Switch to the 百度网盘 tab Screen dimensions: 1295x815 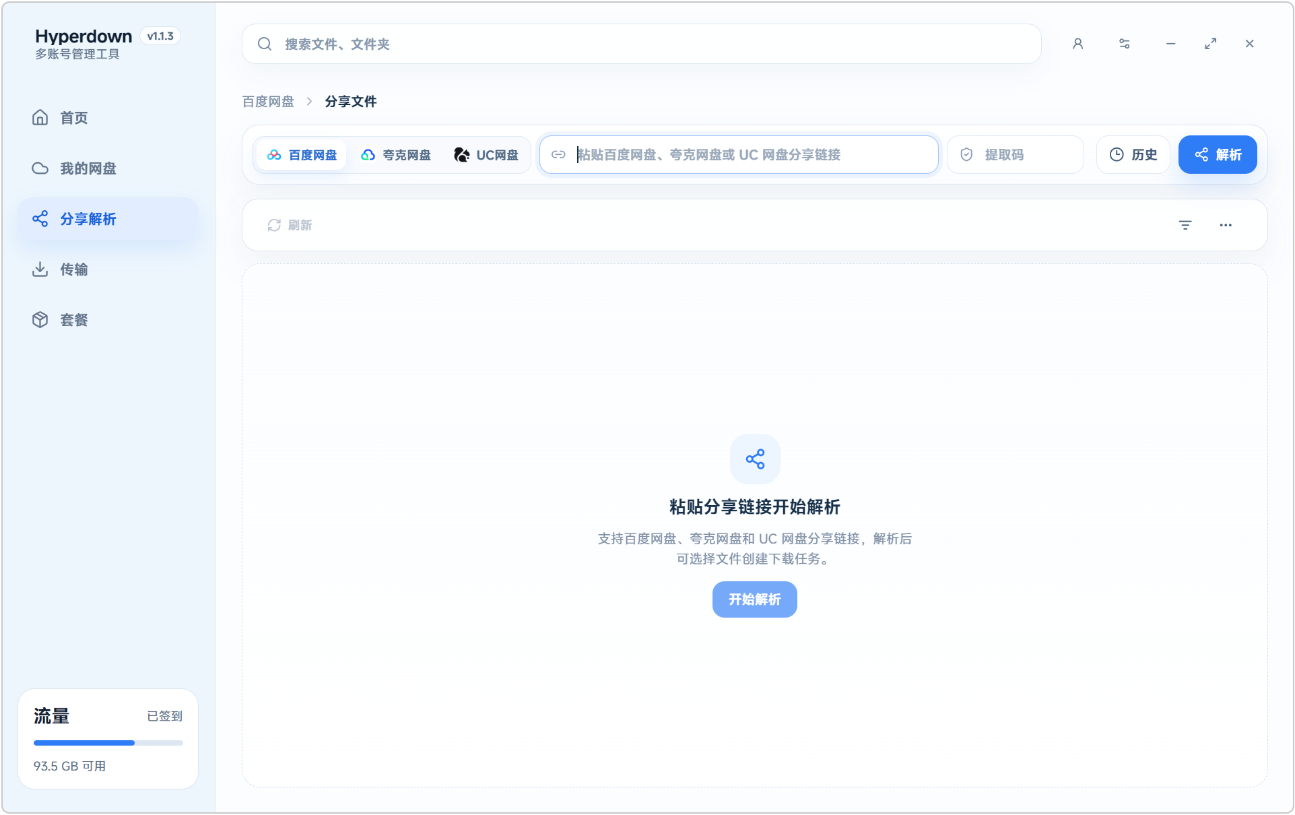coord(302,155)
